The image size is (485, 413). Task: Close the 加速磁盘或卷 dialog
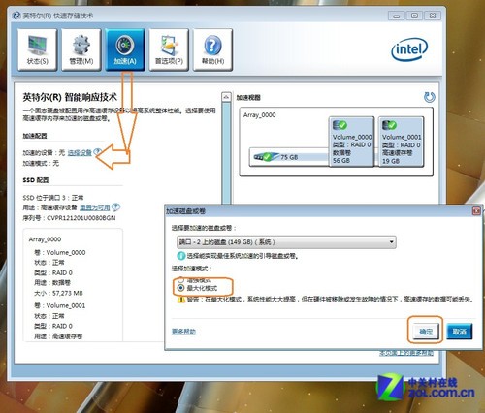coord(476,211)
